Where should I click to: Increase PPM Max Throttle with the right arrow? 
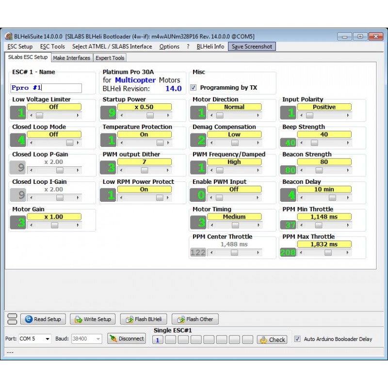point(348,253)
